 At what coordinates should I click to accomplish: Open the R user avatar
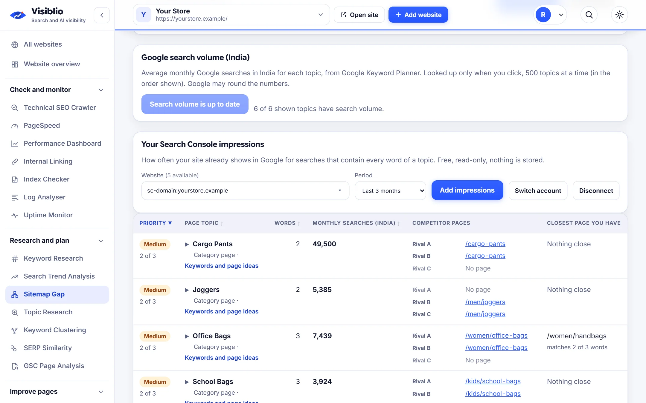(543, 15)
